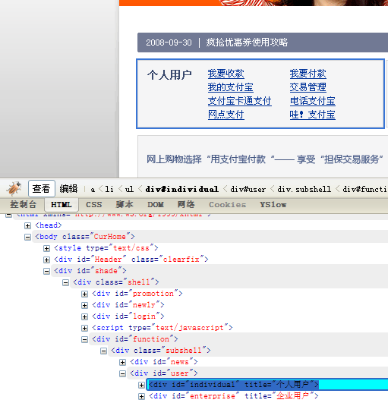
Task: Expand the div id promotion node
Action: (x=84, y=294)
